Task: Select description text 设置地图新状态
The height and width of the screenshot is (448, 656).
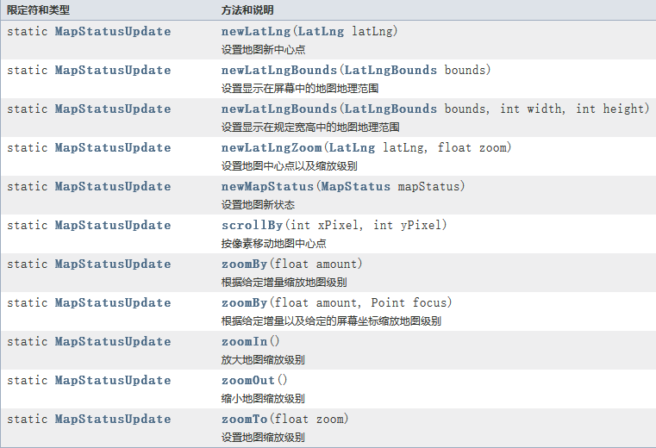Action: point(258,205)
